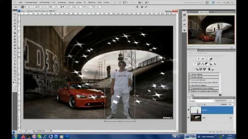Add a Threshold adjustment layer
Image resolution: width=248 pixels, height=139 pixels.
(205, 69)
